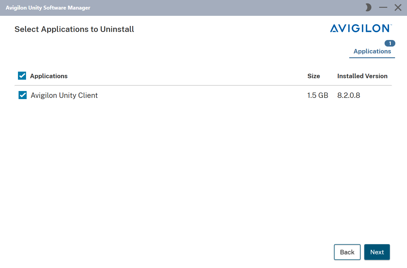The width and height of the screenshot is (407, 268).
Task: Click the Applications count badge showing 1
Action: (x=390, y=43)
